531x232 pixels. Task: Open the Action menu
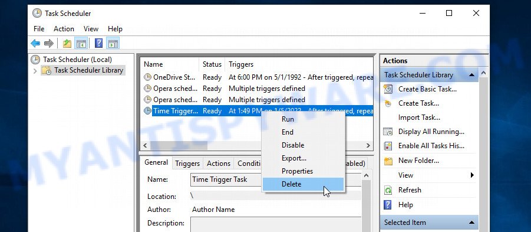[64, 29]
